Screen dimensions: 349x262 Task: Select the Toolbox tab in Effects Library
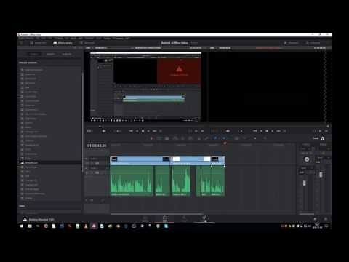tap(33, 54)
